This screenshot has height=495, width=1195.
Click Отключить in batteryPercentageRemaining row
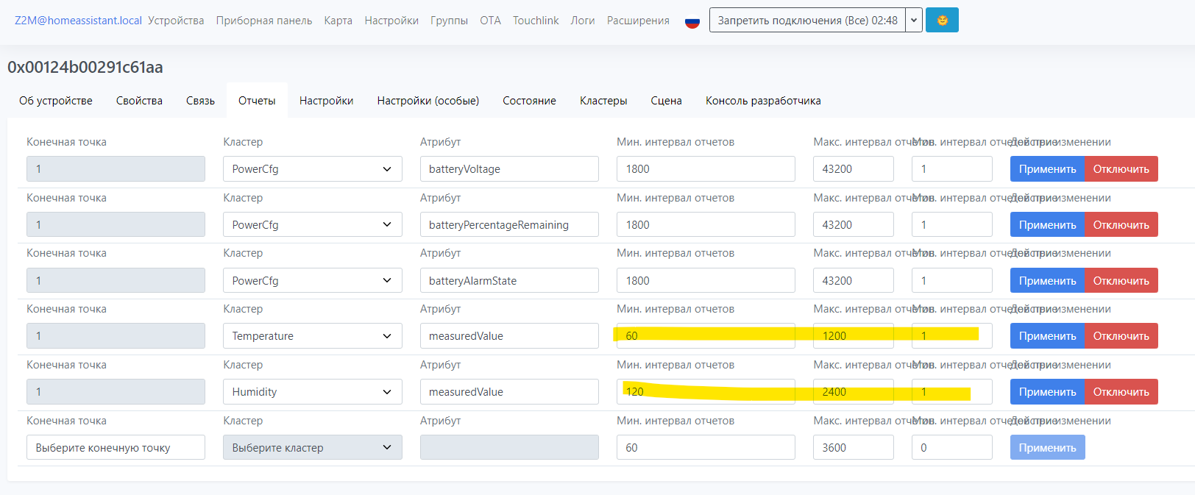coord(1121,225)
